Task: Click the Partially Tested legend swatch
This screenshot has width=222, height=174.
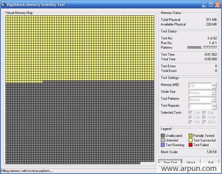Action: [x=190, y=135]
